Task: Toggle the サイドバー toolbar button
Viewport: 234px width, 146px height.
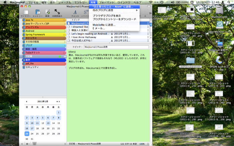Action: point(26,13)
